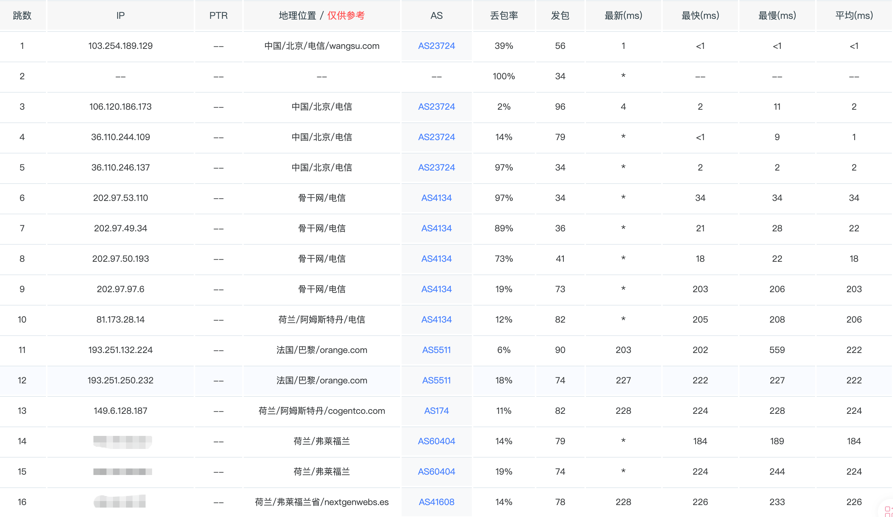This screenshot has width=893, height=517.
Task: Click the 跳数 column header
Action: (22, 16)
